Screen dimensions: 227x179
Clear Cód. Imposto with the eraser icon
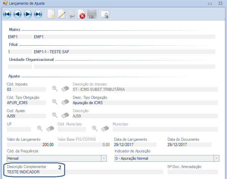[65, 89]
